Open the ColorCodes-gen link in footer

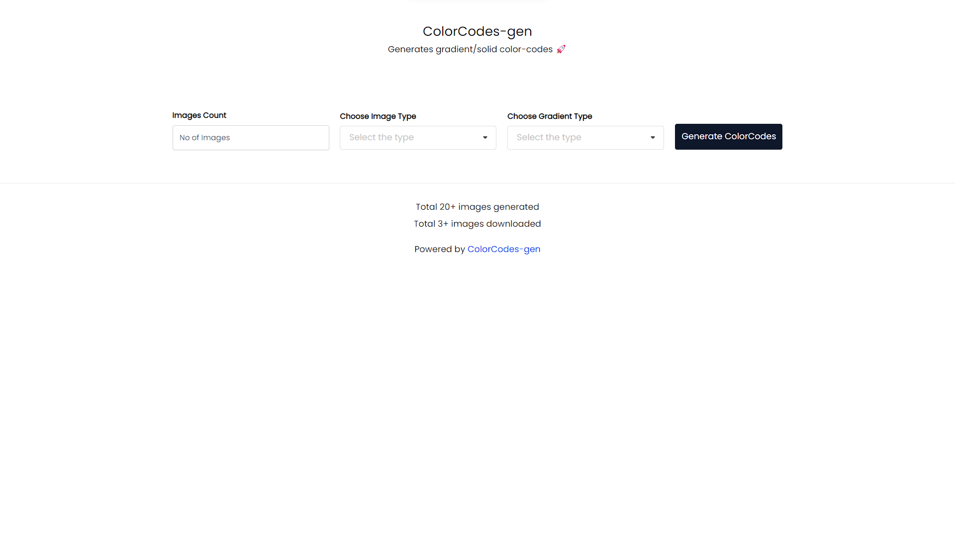click(504, 249)
